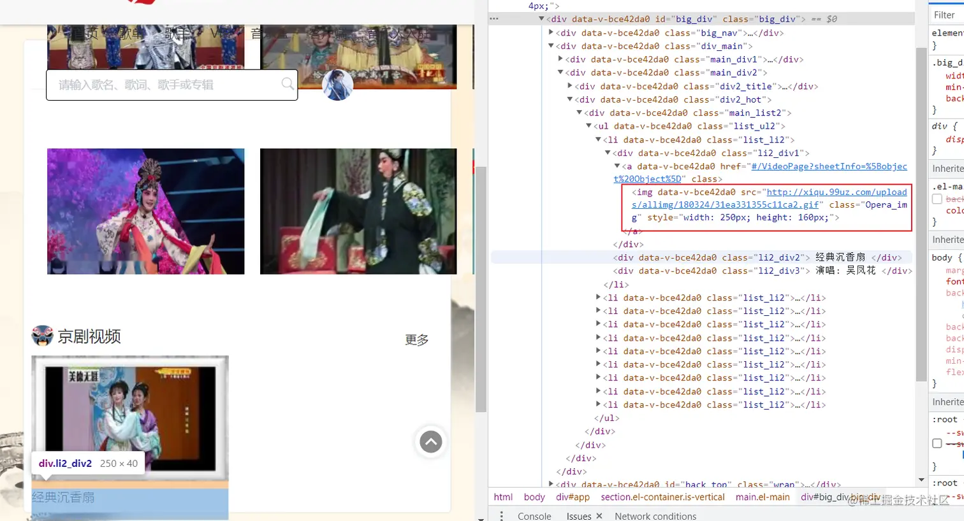The height and width of the screenshot is (521, 964).
Task: Select body in the breadcrumb bar
Action: [534, 497]
